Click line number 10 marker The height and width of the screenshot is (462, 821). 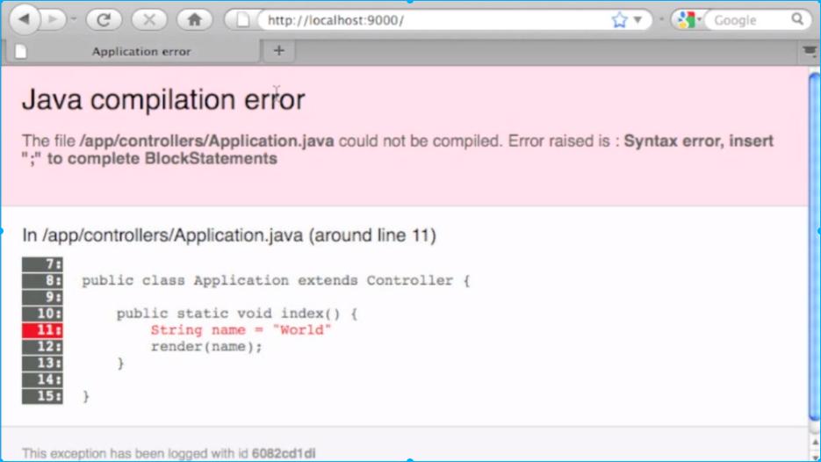pos(42,314)
